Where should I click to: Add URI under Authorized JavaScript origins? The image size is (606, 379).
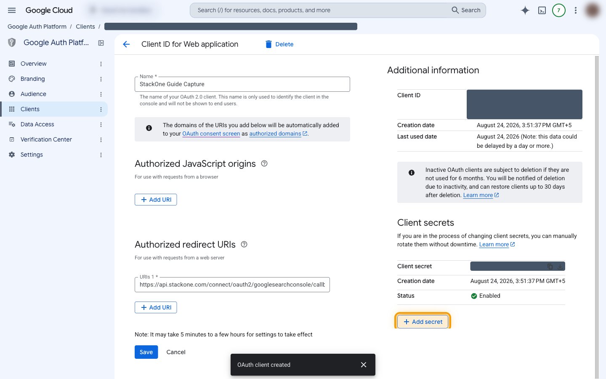pyautogui.click(x=156, y=200)
